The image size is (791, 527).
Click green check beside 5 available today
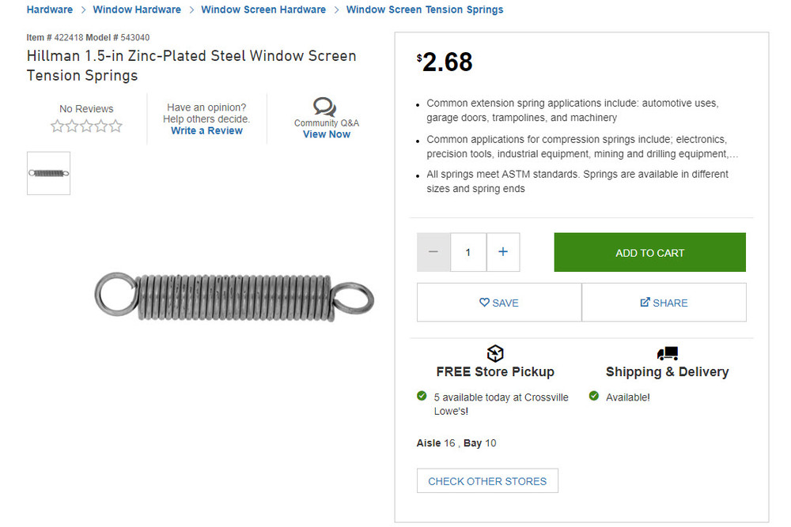[x=422, y=397]
